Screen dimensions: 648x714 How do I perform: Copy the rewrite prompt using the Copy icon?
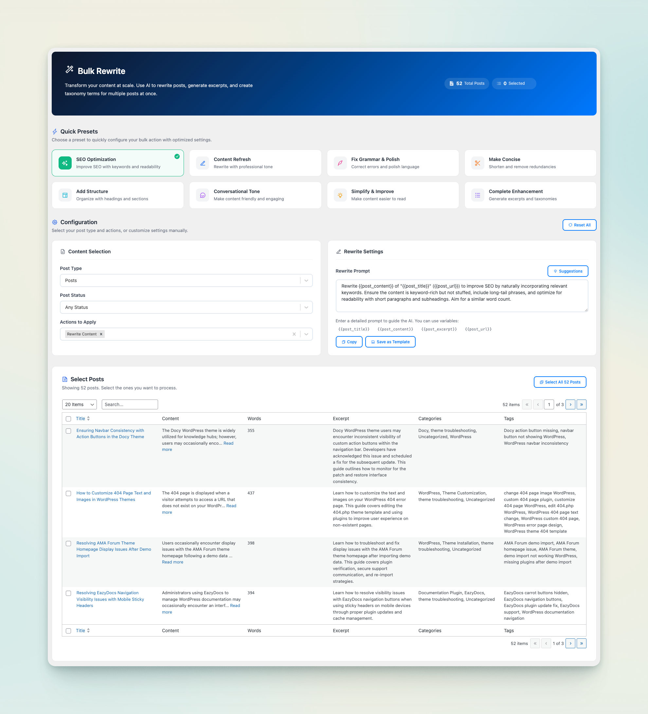344,342
